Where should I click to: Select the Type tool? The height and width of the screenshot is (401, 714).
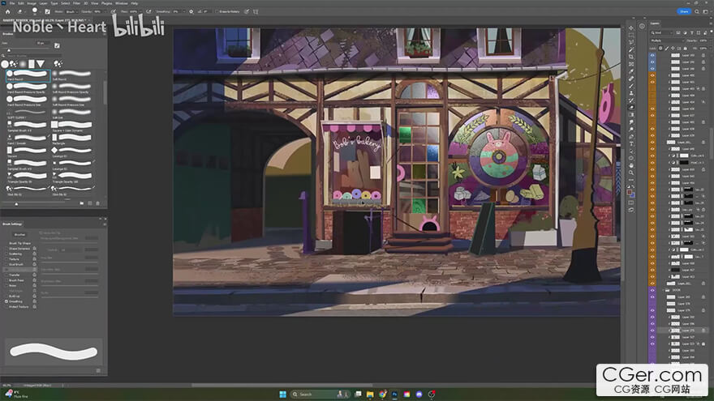(631, 143)
